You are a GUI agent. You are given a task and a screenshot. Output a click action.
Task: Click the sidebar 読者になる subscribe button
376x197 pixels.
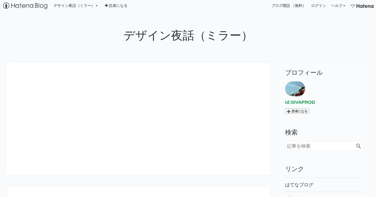[x=297, y=111]
